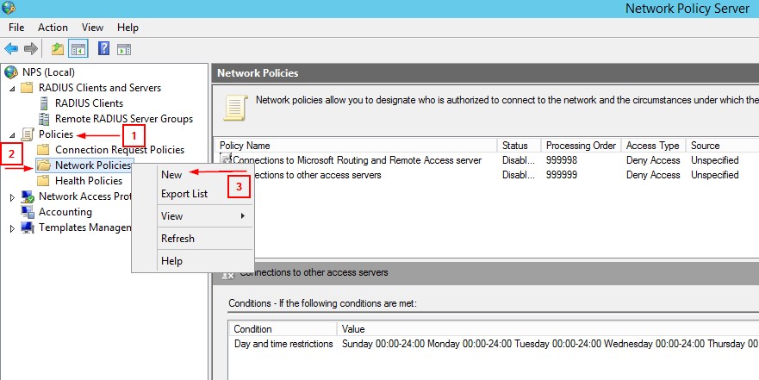The height and width of the screenshot is (380, 759).
Task: Expand the Network Access Protection node
Action: click(x=13, y=197)
